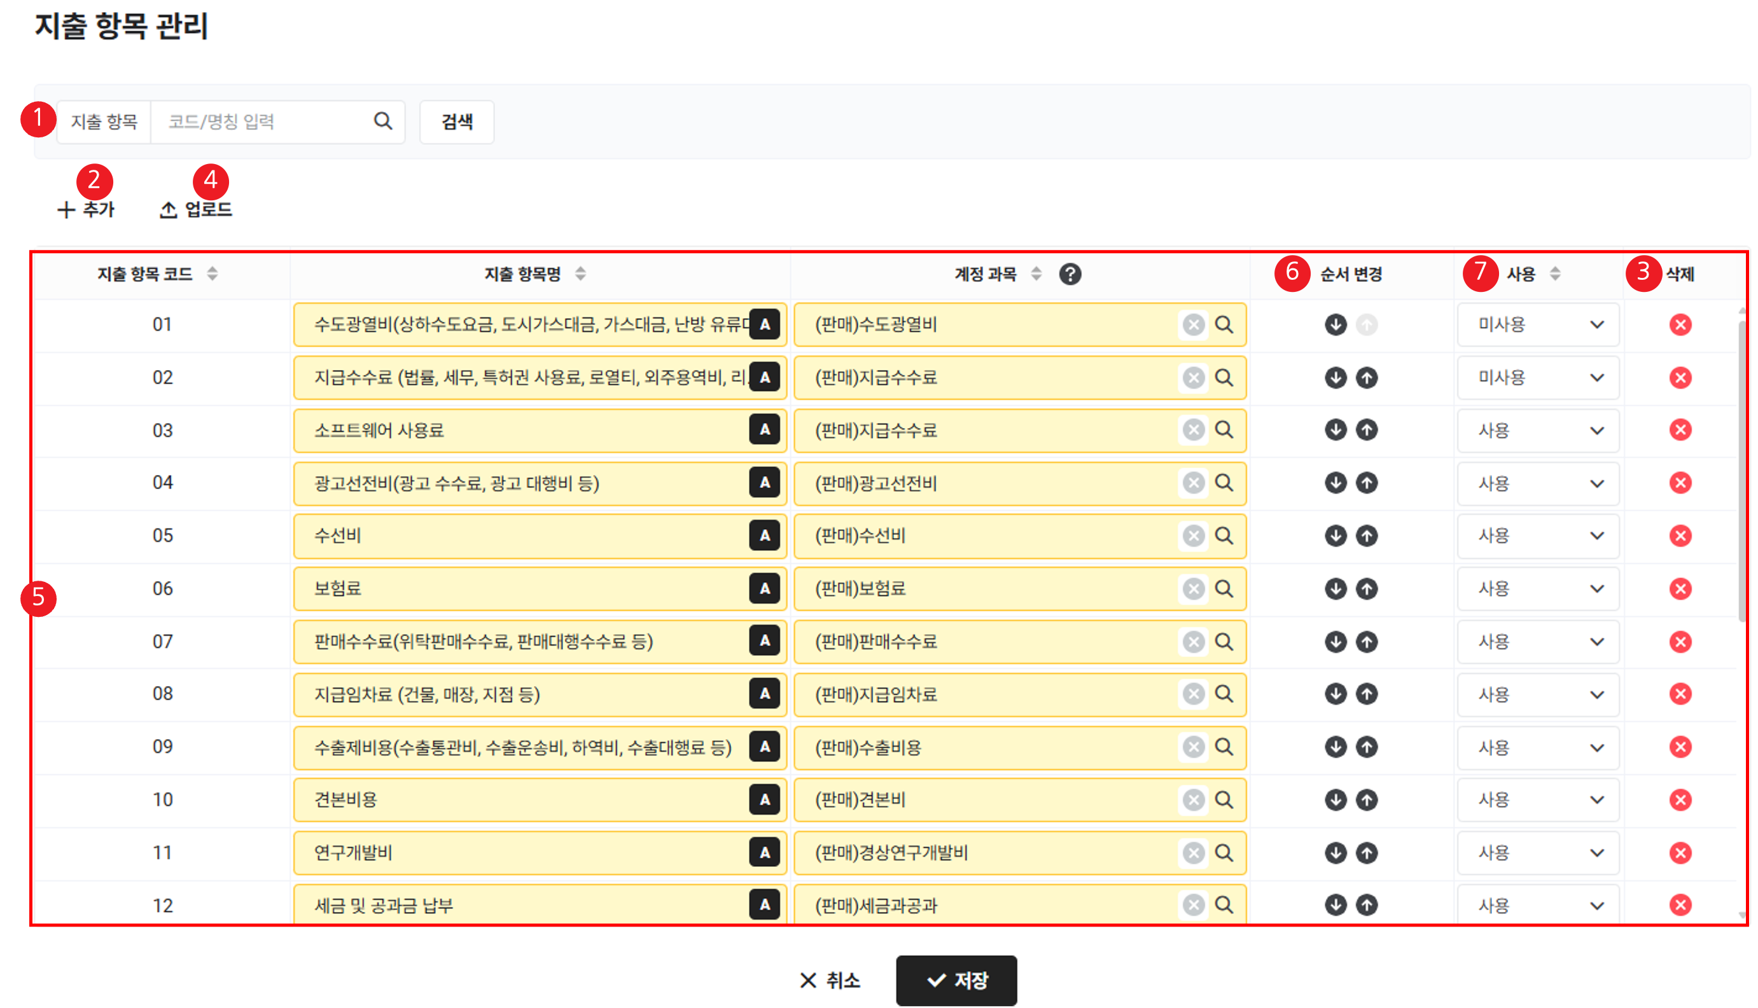Viewport: 1758px width, 1008px height.
Task: Click the 업로드 upload button
Action: tap(196, 209)
